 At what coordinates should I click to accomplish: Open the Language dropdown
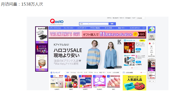[141, 18]
